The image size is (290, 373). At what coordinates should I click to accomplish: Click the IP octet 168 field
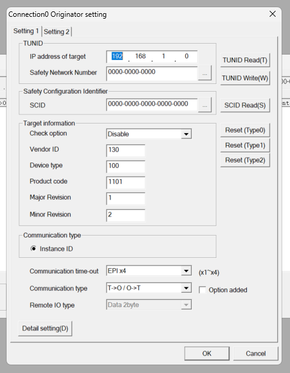click(x=140, y=56)
